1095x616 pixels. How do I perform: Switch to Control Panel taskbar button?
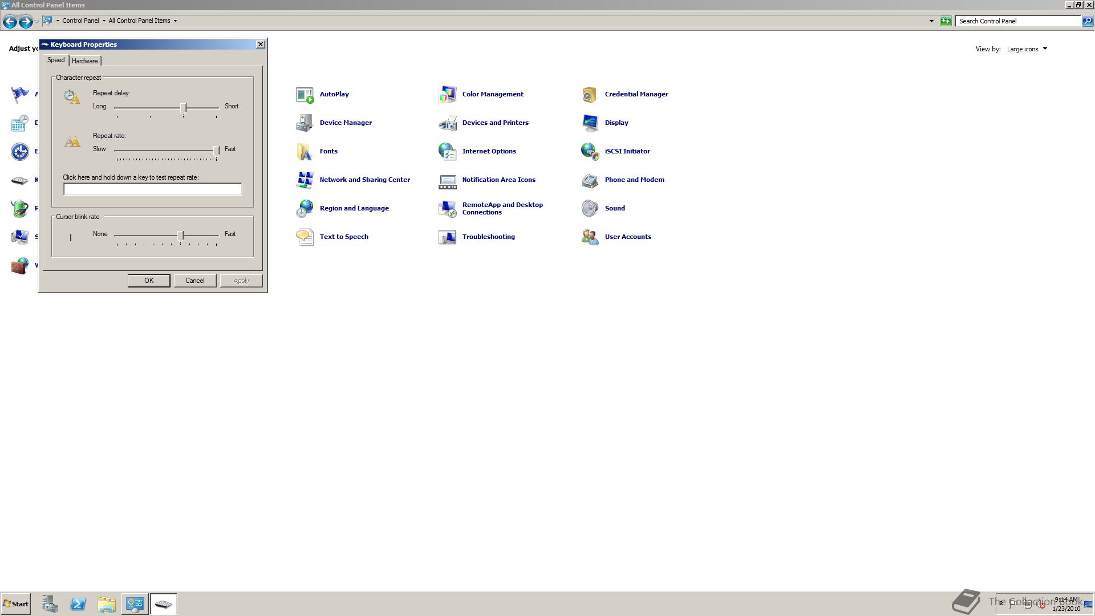click(x=135, y=604)
